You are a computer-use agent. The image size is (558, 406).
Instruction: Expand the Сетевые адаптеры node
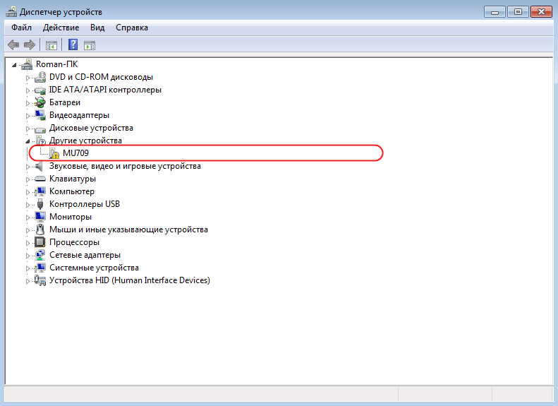(28, 255)
